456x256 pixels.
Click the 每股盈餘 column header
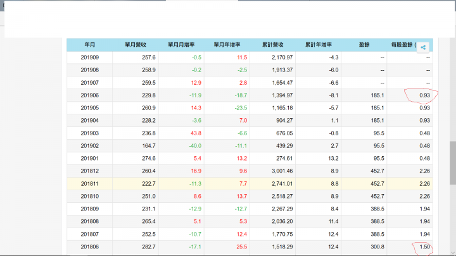pos(403,45)
